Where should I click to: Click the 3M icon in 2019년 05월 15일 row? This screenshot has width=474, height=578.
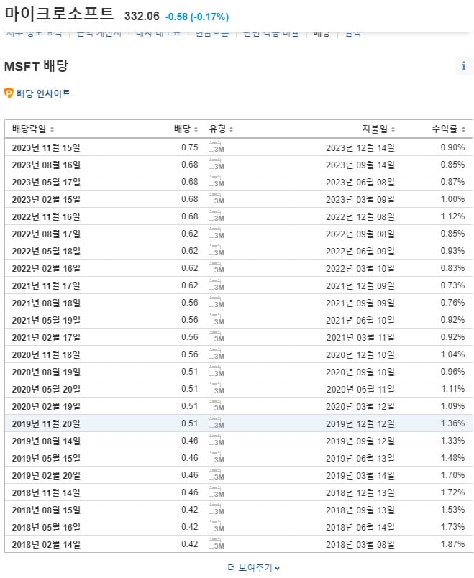[217, 457]
